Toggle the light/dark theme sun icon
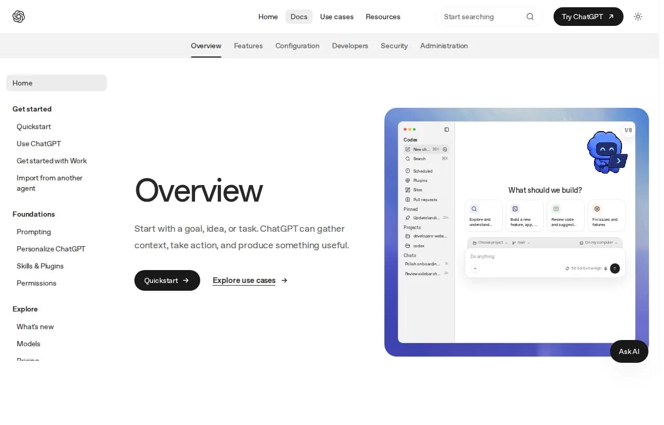This screenshot has height=425, width=664. (x=638, y=17)
